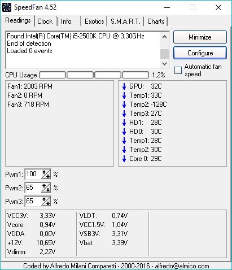Enable the Automatic fan speed checkbox
The height and width of the screenshot is (270, 232).
pyautogui.click(x=178, y=70)
